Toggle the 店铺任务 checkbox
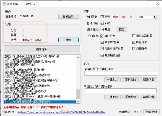Screen dimensions: 162x116 tap(134, 49)
